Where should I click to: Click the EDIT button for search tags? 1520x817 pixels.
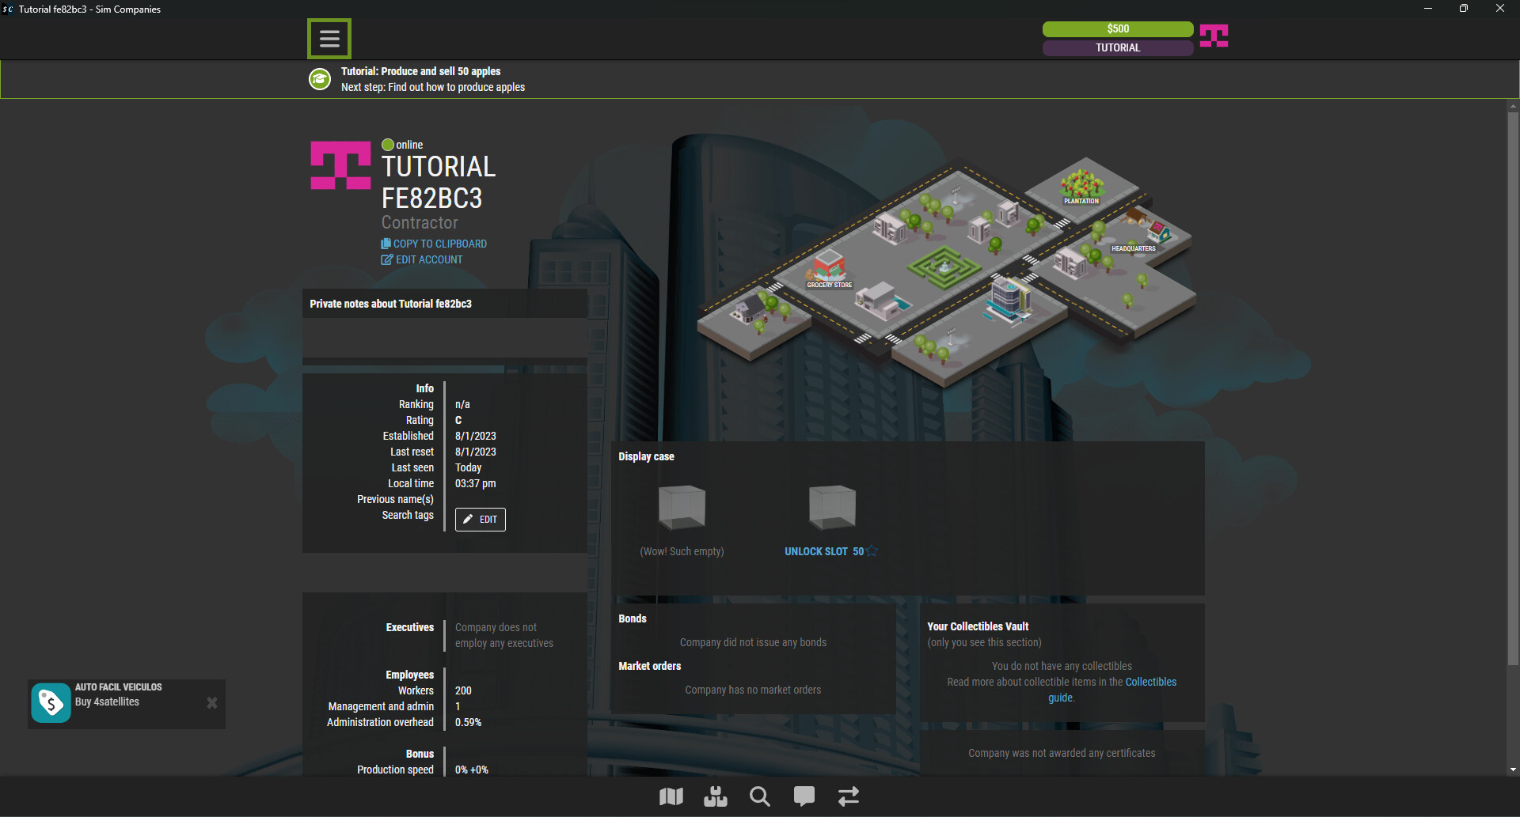pyautogui.click(x=480, y=520)
